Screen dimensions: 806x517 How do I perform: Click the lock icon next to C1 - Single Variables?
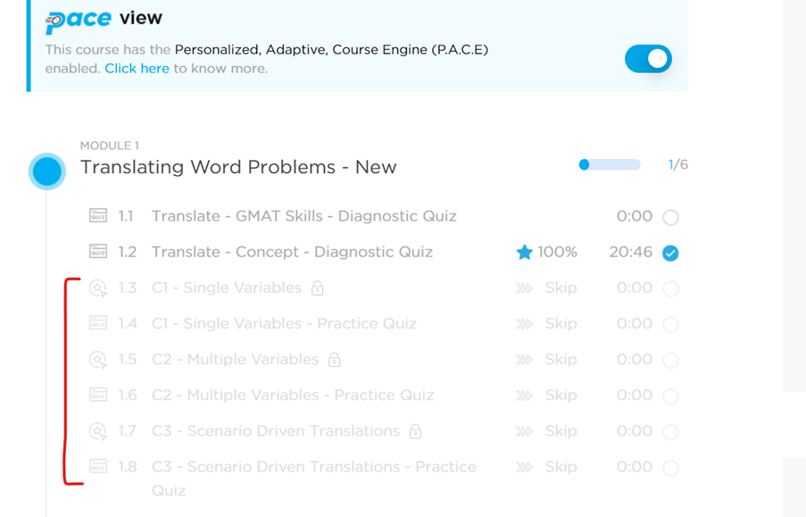point(318,288)
